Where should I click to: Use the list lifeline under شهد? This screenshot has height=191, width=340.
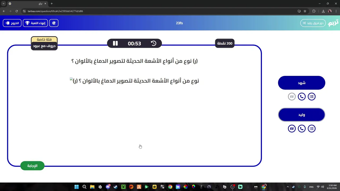click(x=312, y=97)
